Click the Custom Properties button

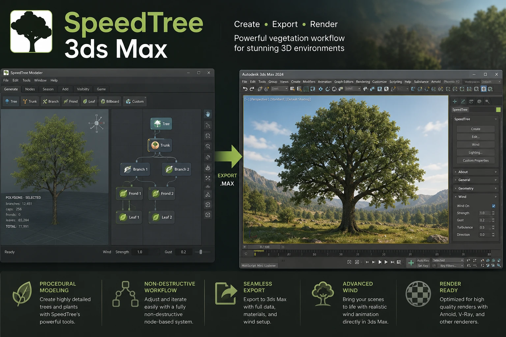tap(476, 161)
